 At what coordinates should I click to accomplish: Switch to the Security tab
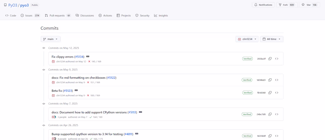[x=142, y=16]
